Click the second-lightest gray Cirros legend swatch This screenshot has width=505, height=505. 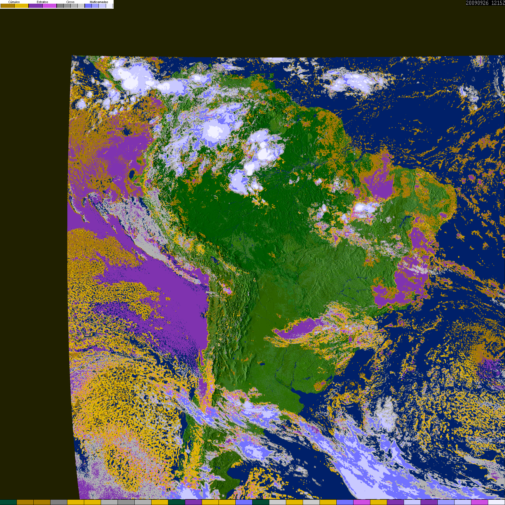point(74,6)
